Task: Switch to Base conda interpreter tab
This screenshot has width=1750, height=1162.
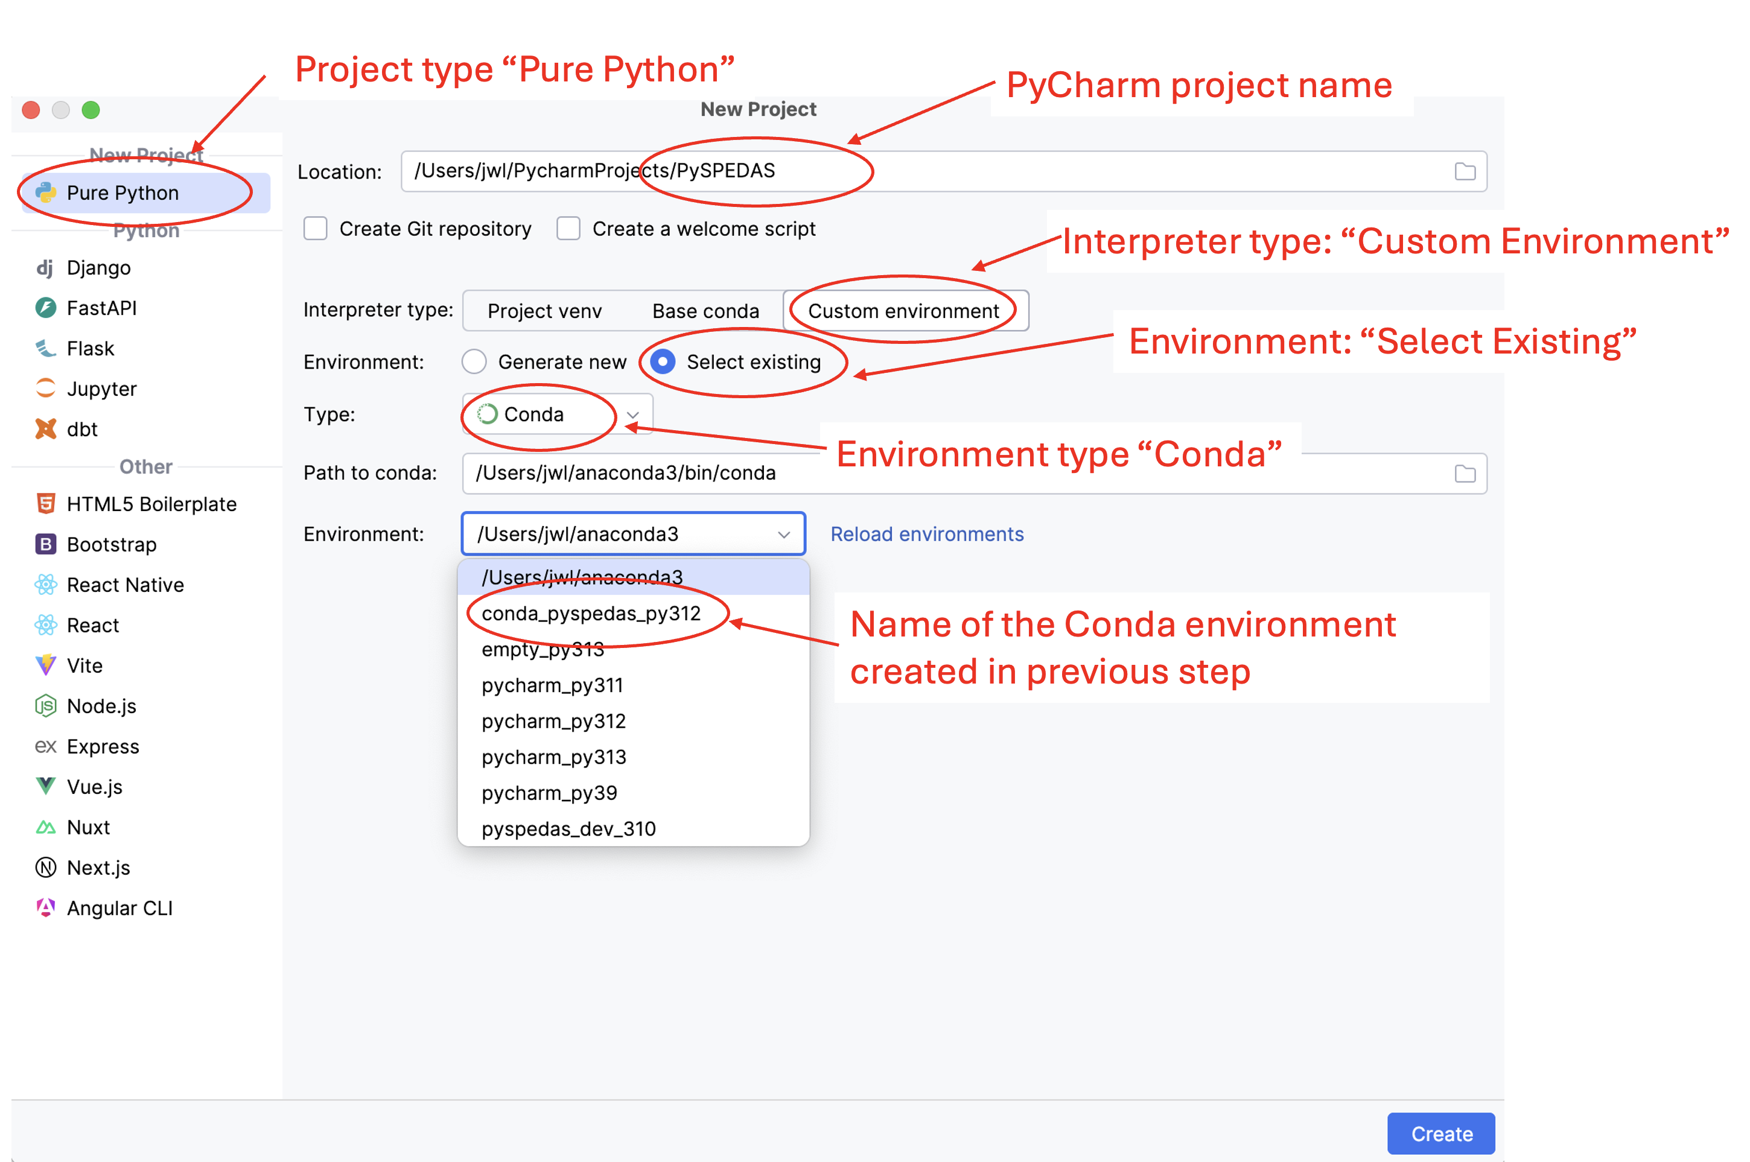Action: coord(705,311)
